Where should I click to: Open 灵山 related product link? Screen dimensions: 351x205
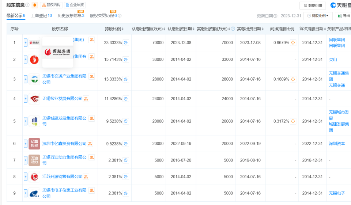pyautogui.click(x=333, y=60)
